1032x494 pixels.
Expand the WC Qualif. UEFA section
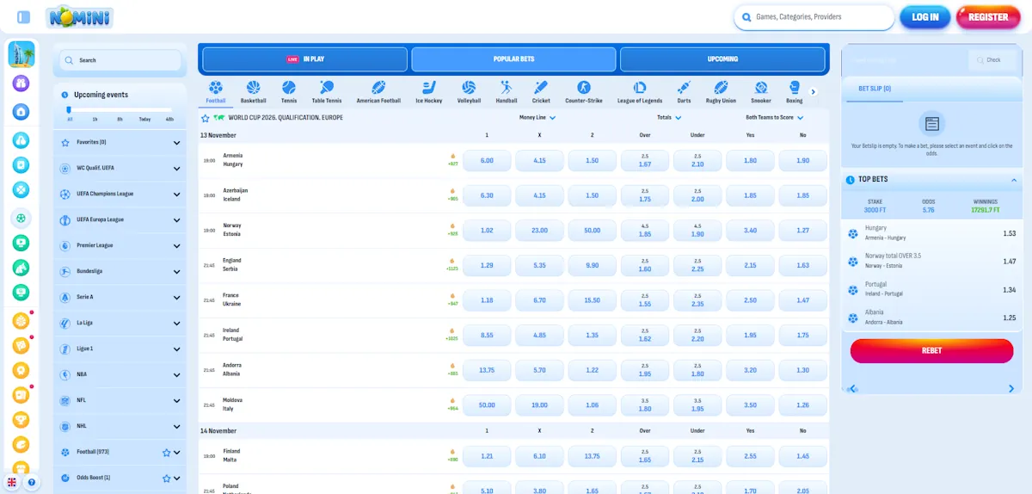pos(120,168)
